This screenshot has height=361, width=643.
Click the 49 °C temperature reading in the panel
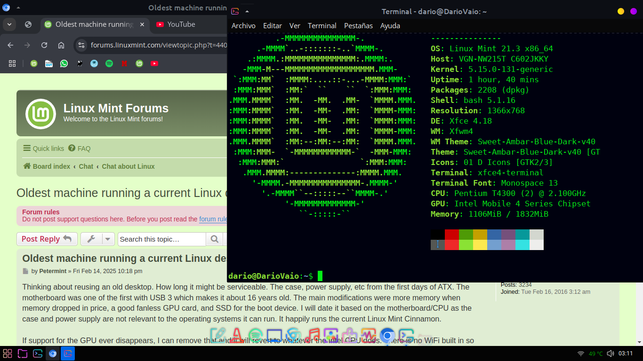[x=595, y=353]
